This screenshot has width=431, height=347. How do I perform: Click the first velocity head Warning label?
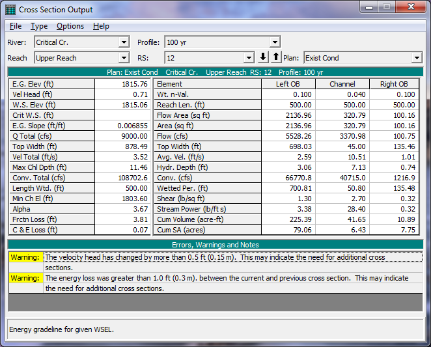25,257
